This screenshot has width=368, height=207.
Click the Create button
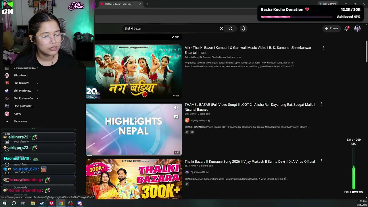331,28
